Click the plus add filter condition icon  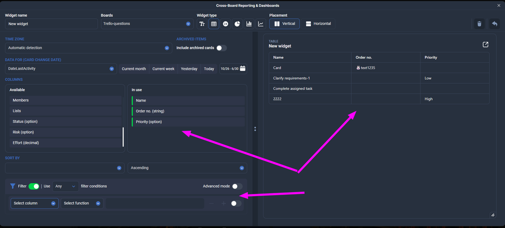(x=224, y=203)
